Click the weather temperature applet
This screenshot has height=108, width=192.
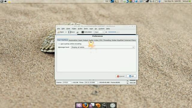(107, 1)
